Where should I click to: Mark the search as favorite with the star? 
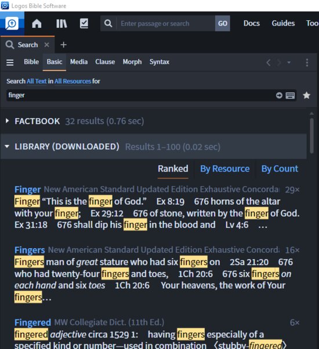307,95
